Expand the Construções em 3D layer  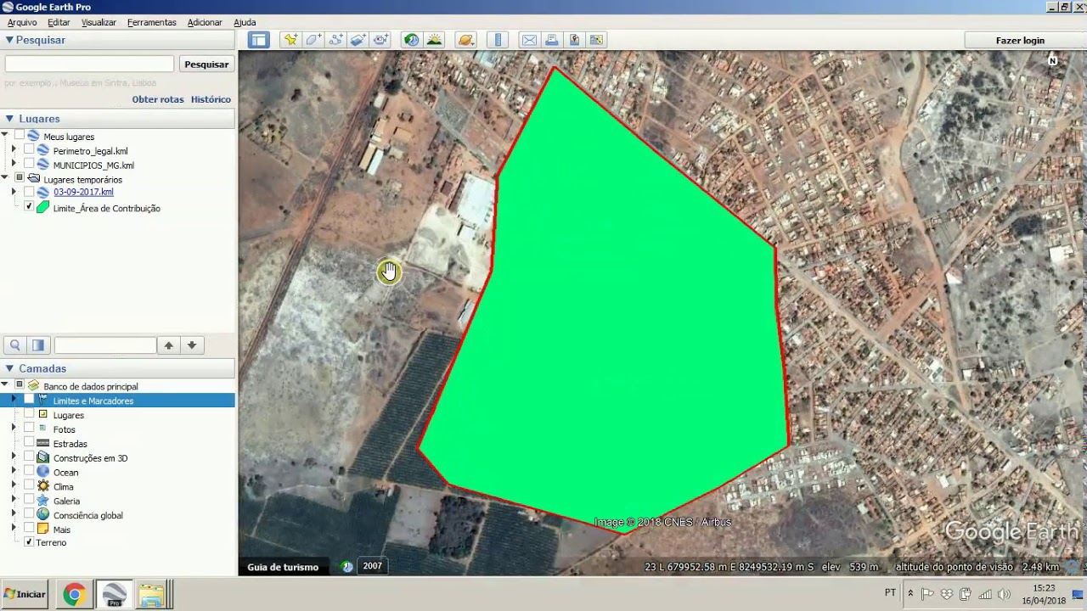[x=13, y=457]
